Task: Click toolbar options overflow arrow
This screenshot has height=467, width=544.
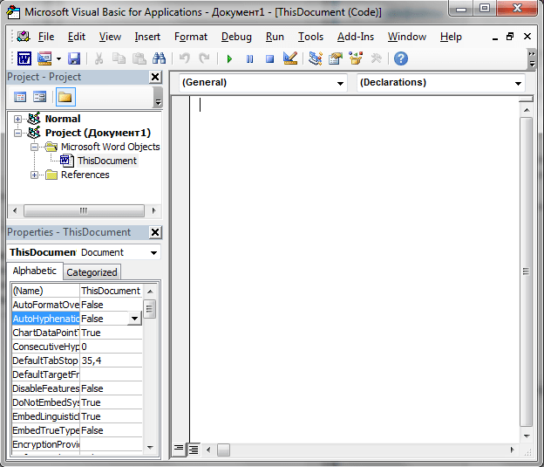Action: point(532,59)
